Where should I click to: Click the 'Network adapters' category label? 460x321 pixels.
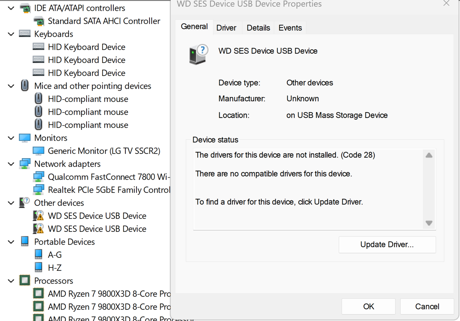pyautogui.click(x=67, y=164)
